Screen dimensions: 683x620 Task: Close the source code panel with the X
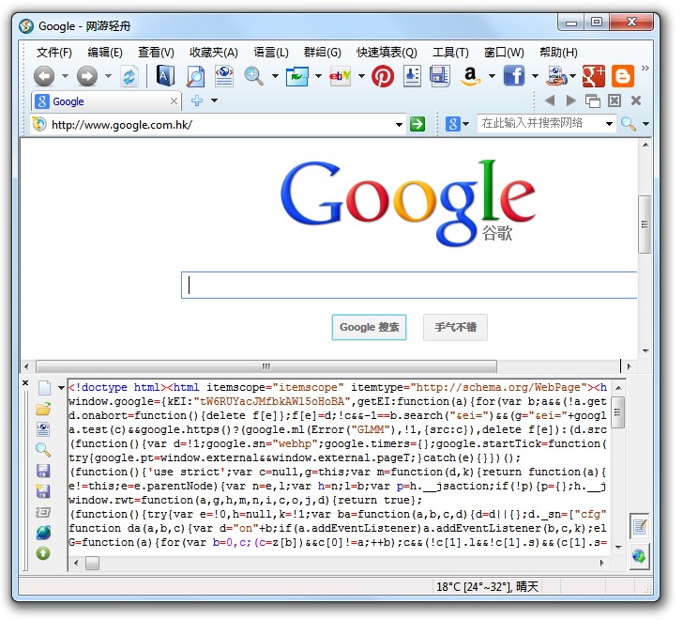point(25,382)
